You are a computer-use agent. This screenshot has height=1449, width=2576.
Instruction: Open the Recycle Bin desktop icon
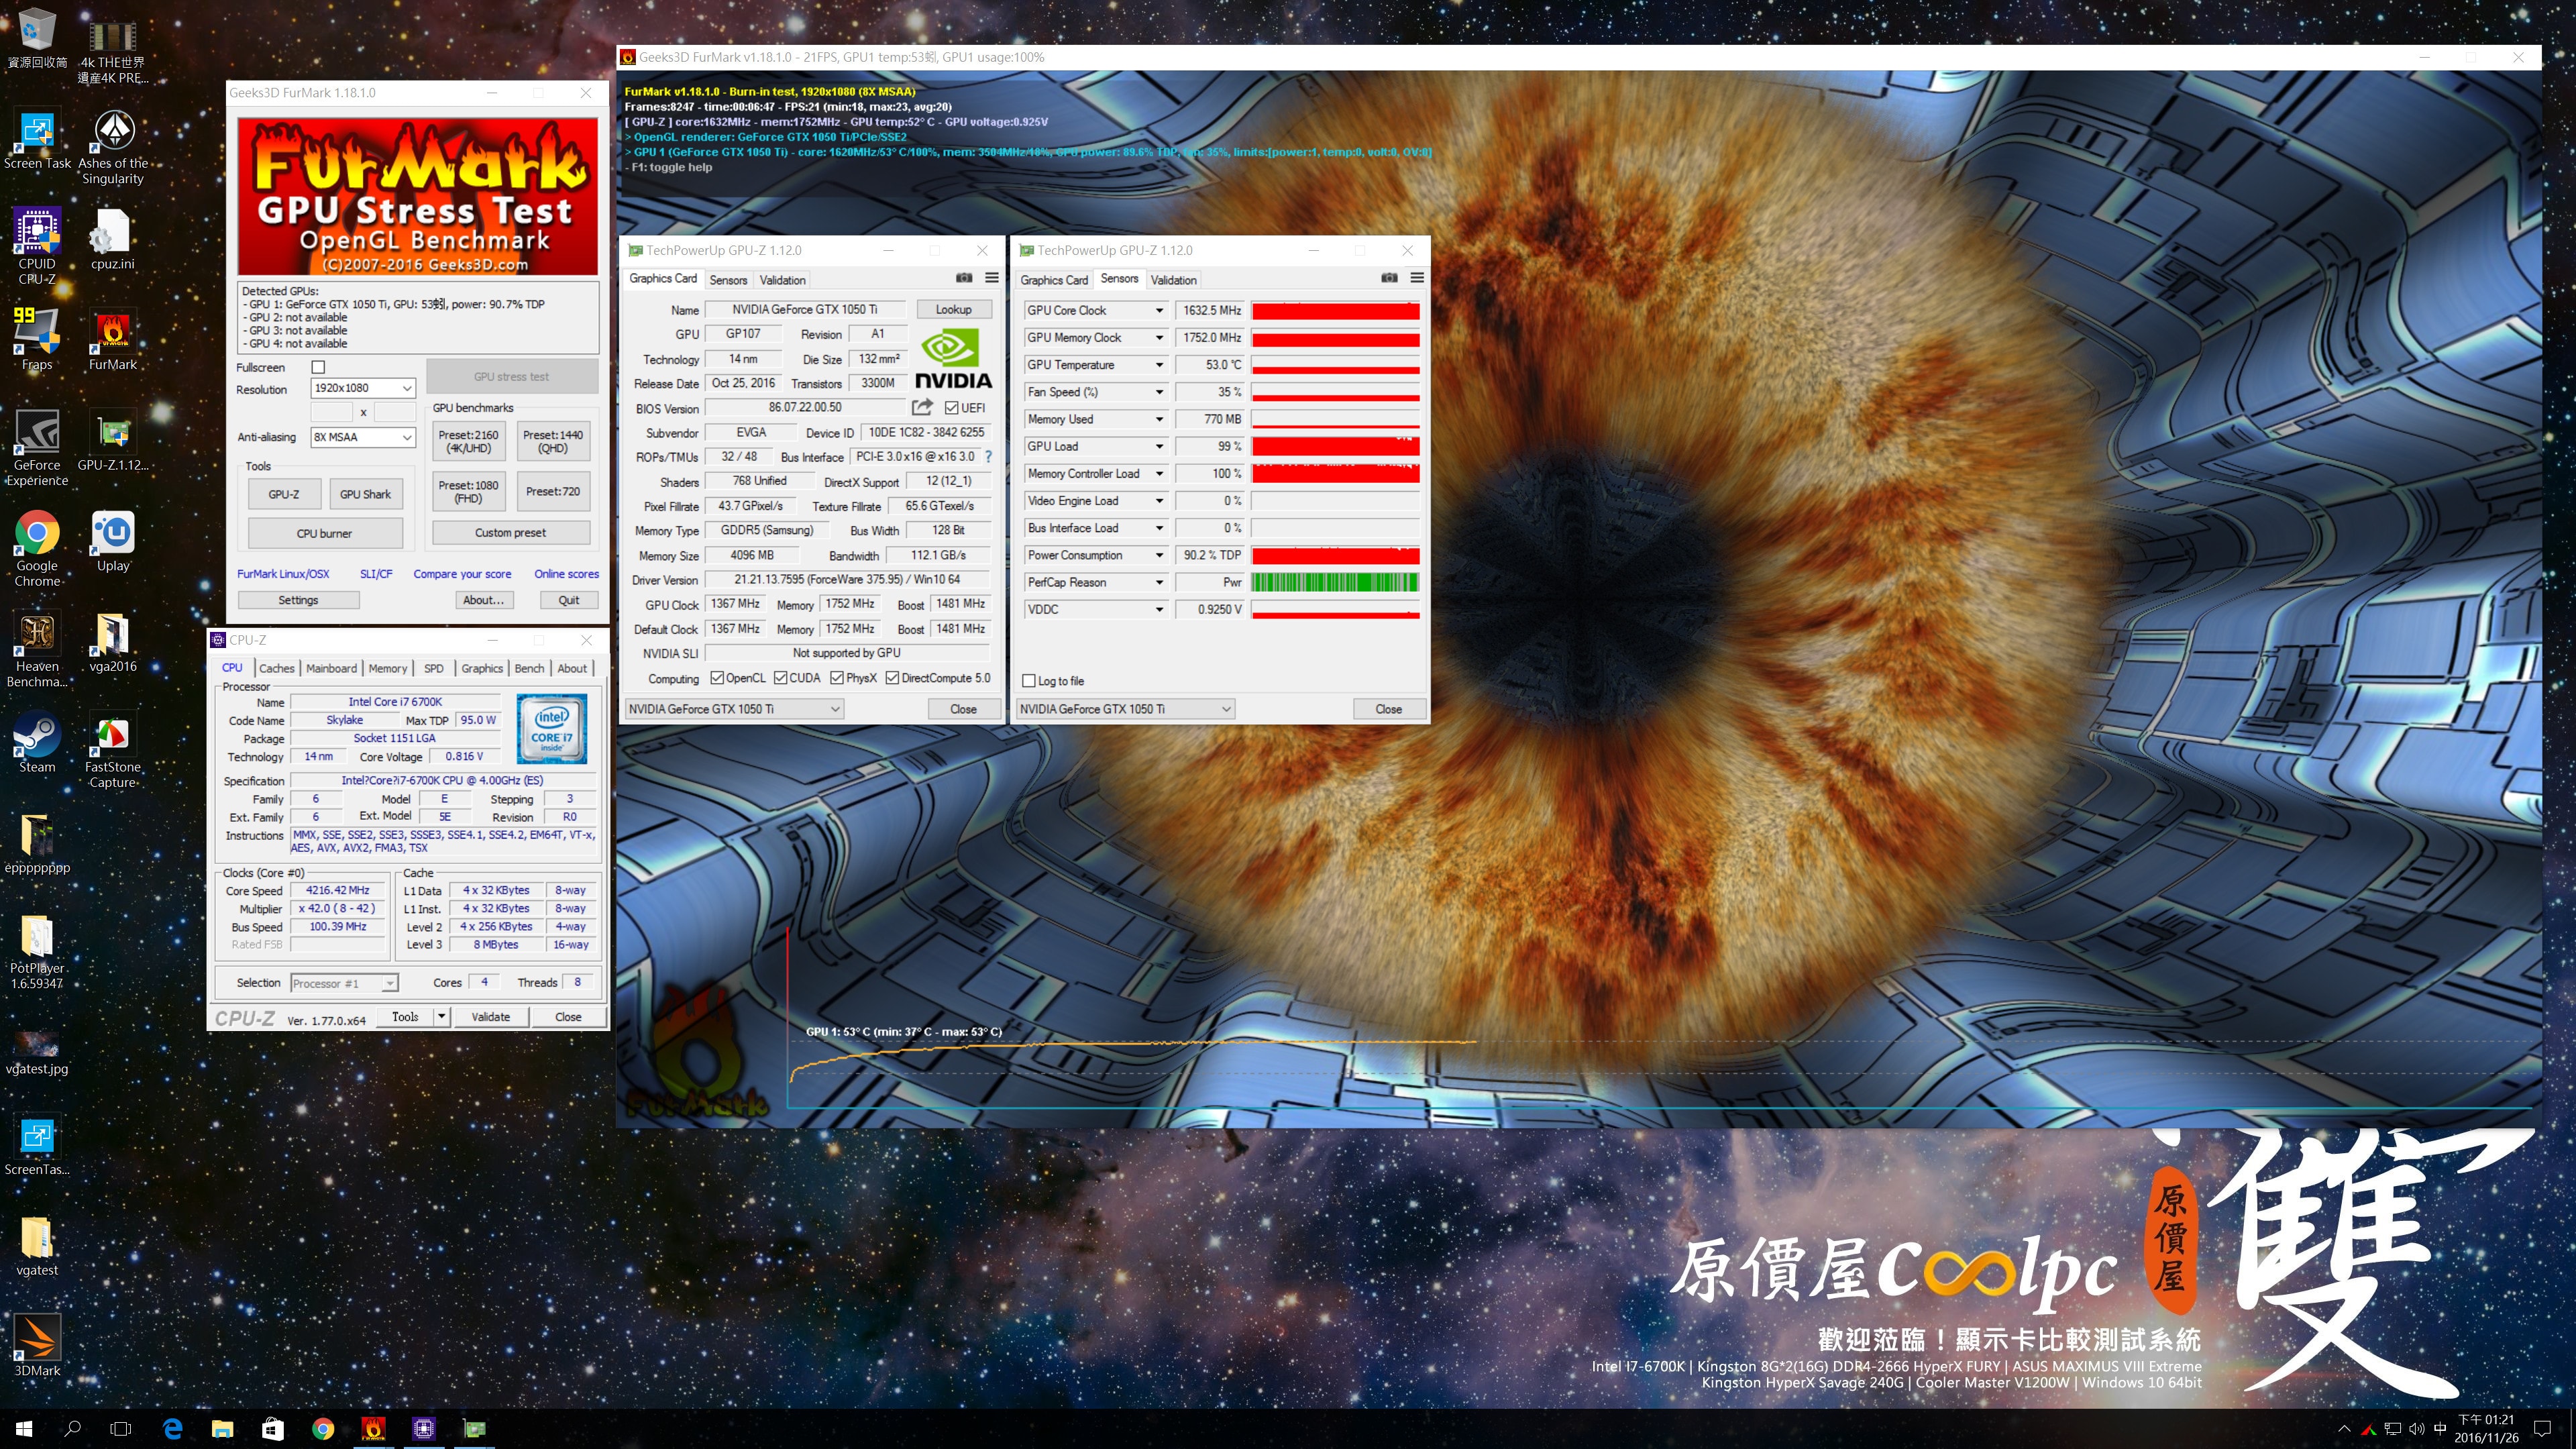(37, 38)
